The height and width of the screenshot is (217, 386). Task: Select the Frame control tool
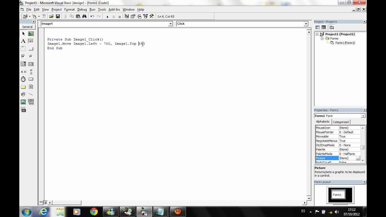23,49
